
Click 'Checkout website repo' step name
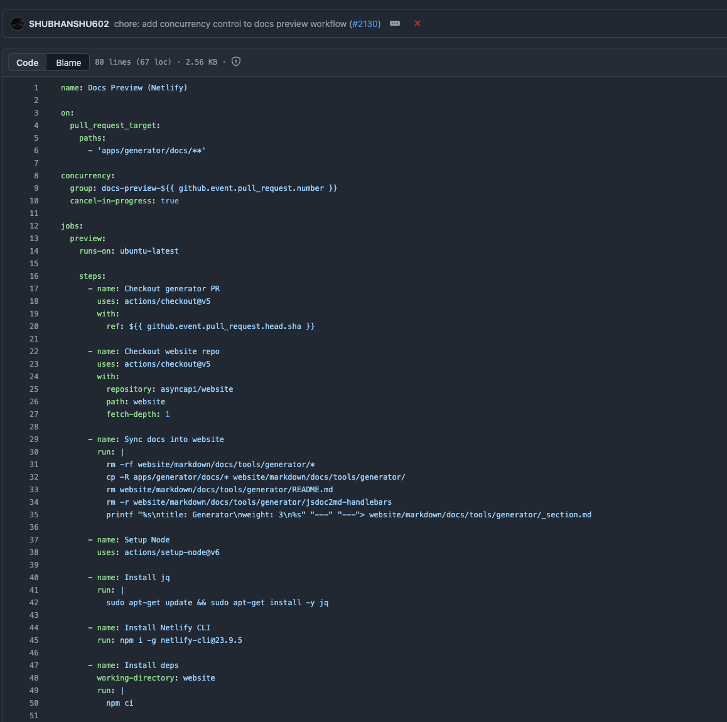click(172, 352)
